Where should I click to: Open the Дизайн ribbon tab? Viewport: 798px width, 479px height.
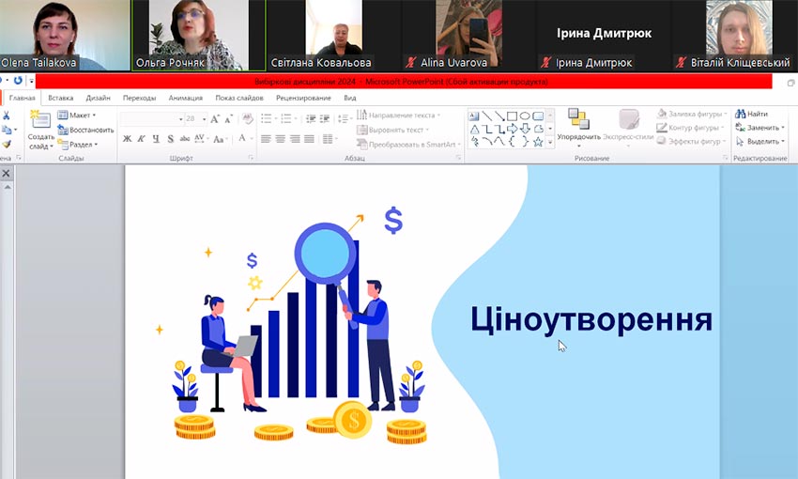pyautogui.click(x=99, y=98)
